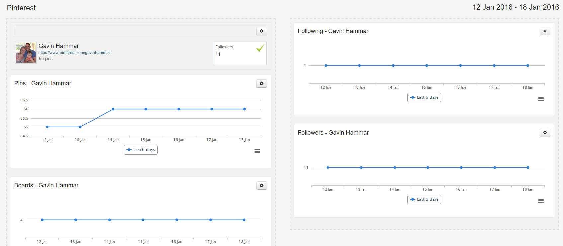The image size is (563, 246).
Task: Click the 15 Jan data point on Following chart
Action: coord(427,66)
